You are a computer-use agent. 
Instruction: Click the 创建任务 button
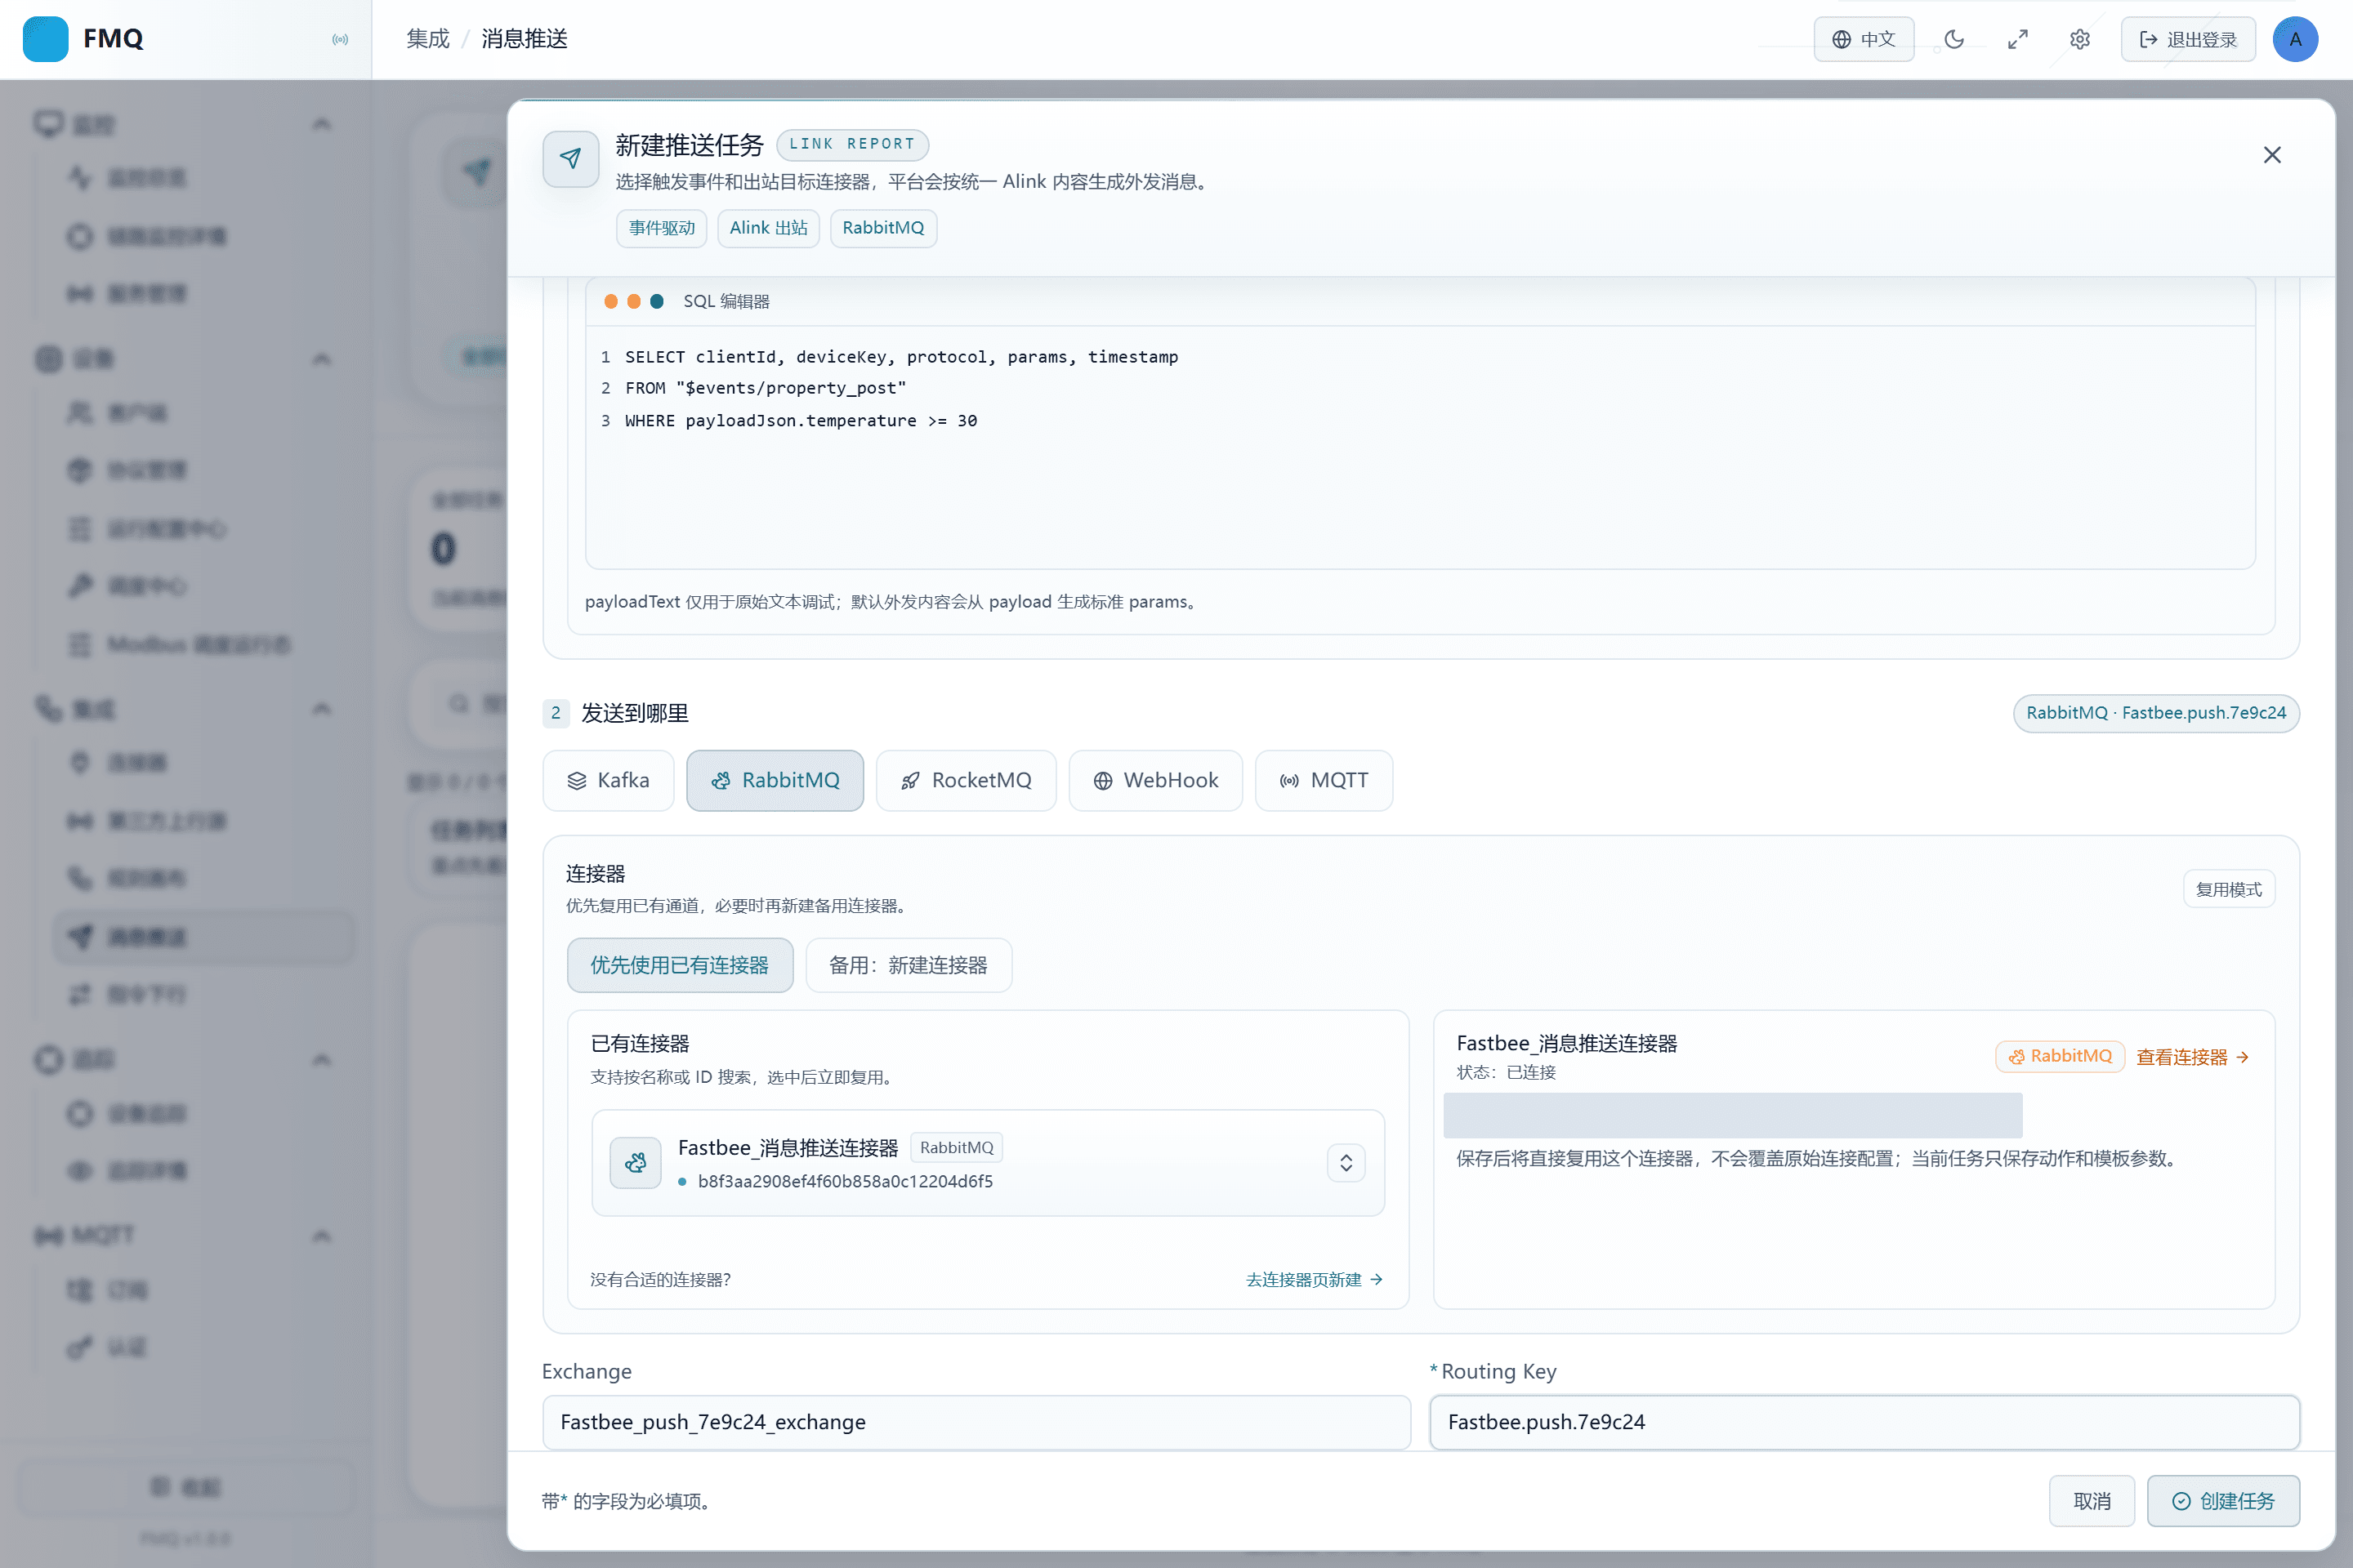2223,1500
